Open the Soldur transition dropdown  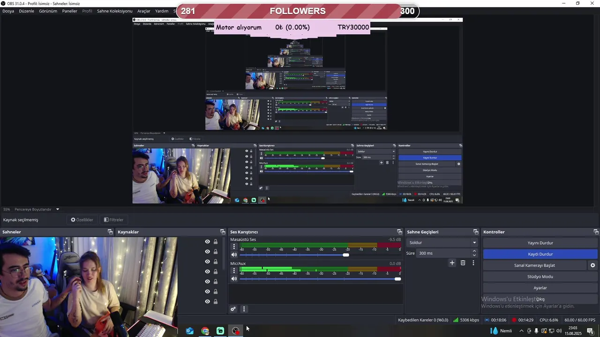[442, 242]
